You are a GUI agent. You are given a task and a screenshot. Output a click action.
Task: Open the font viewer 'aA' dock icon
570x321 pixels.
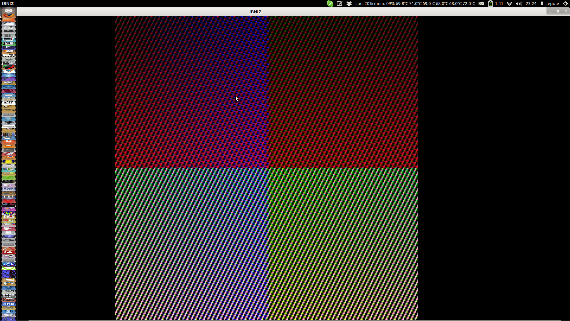click(x=8, y=217)
